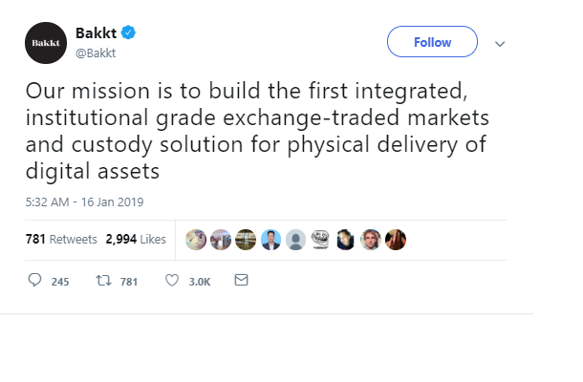The width and height of the screenshot is (583, 382).
Task: Click the direct message envelope icon
Action: pos(241,281)
